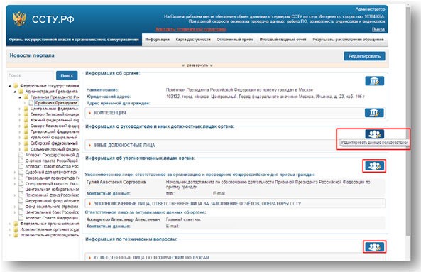421x272 pixels.
Task: Open 'Результаты рассмотрения обращений' tab
Action: (x=348, y=40)
